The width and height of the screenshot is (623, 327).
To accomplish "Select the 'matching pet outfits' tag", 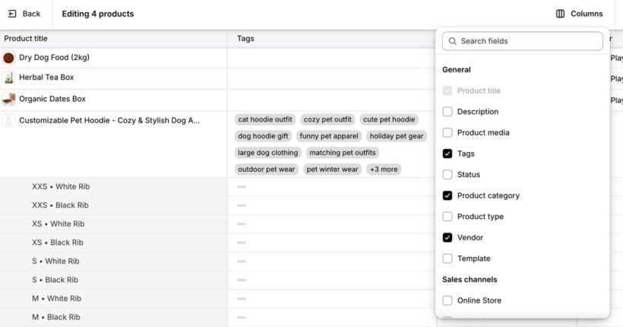I will pos(343,153).
